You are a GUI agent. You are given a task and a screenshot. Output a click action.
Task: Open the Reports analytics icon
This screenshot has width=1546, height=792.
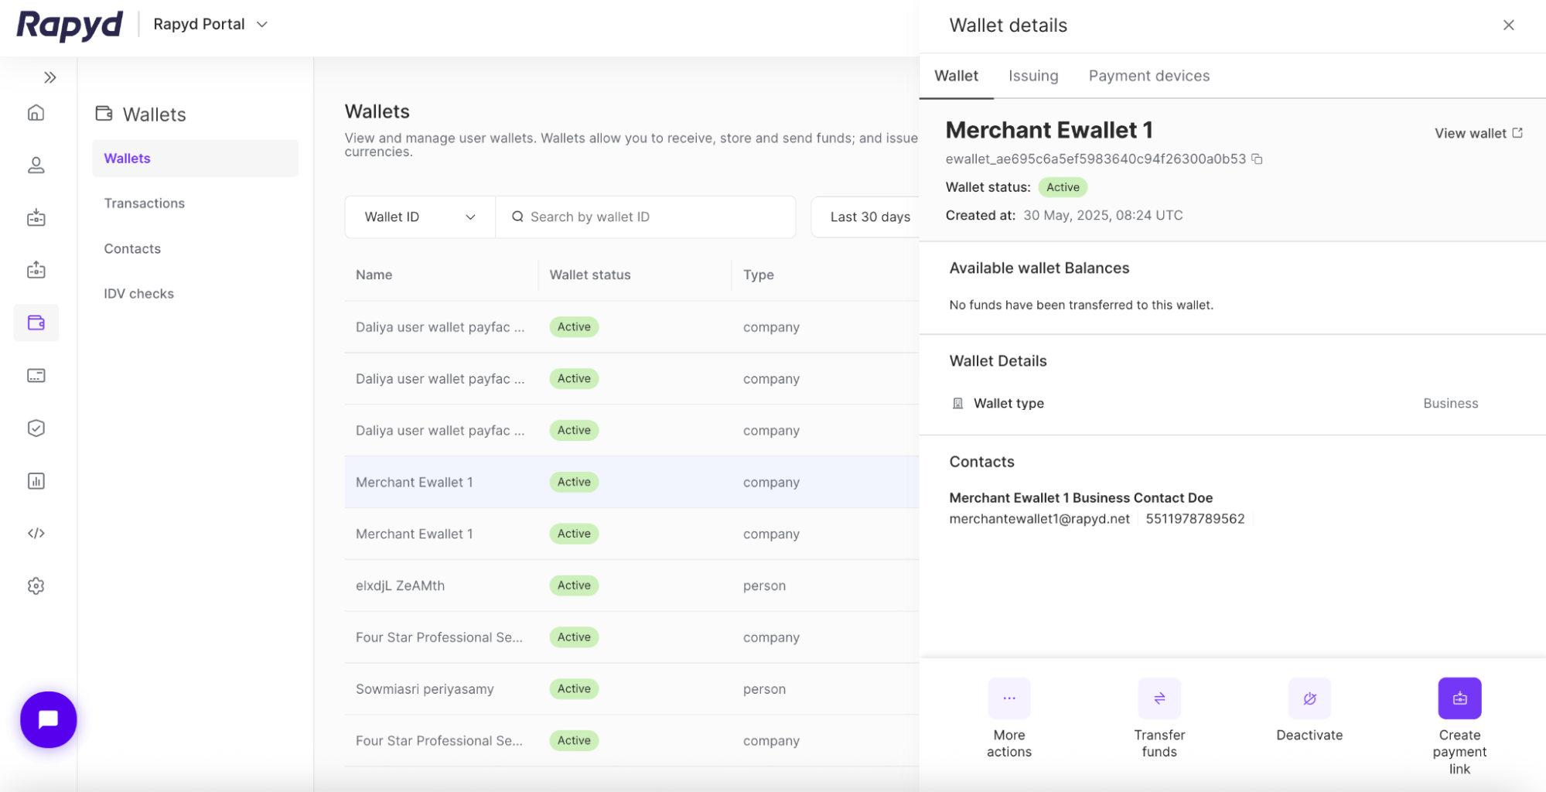click(36, 480)
